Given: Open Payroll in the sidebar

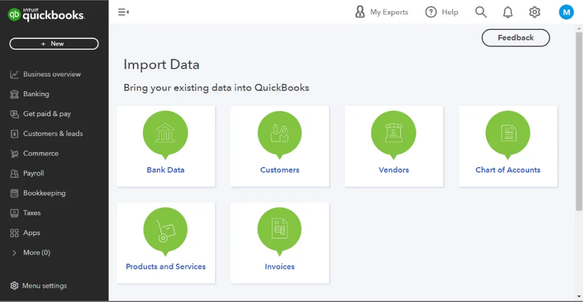Looking at the screenshot, I should click(33, 173).
